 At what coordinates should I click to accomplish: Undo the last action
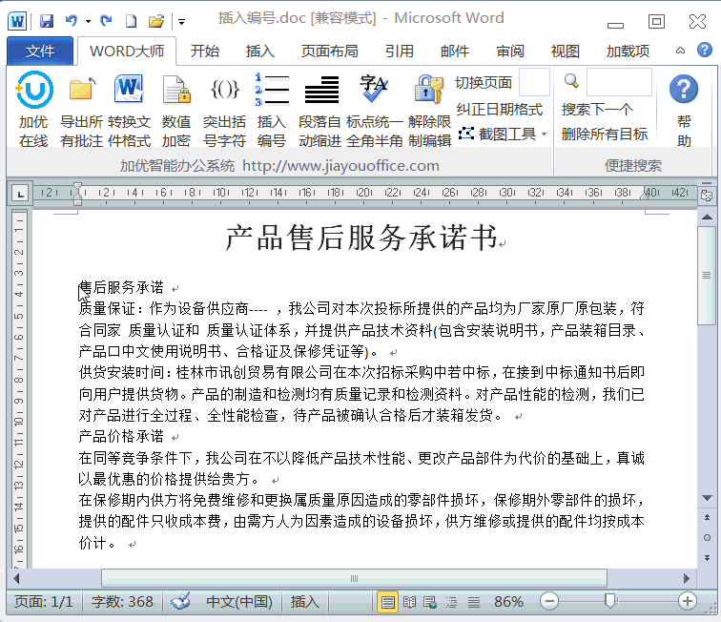pyautogui.click(x=72, y=20)
